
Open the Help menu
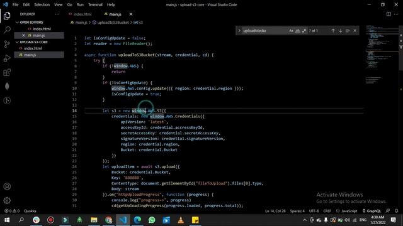[111, 4]
